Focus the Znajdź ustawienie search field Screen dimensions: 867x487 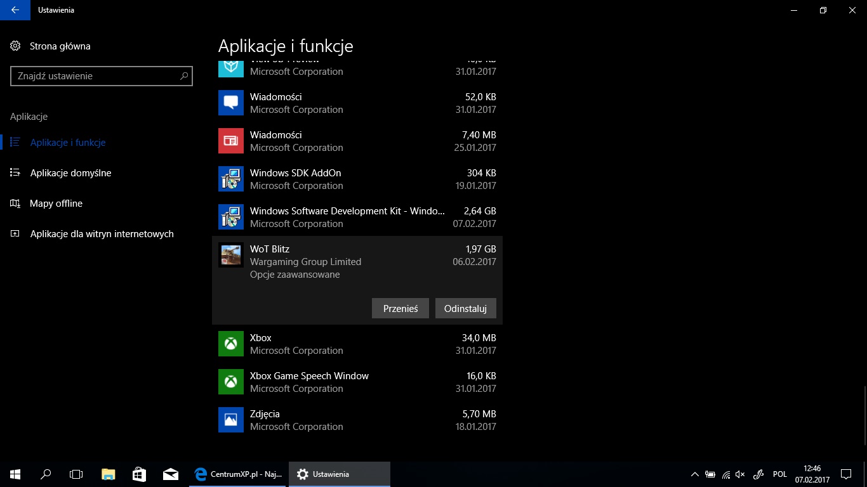[102, 76]
